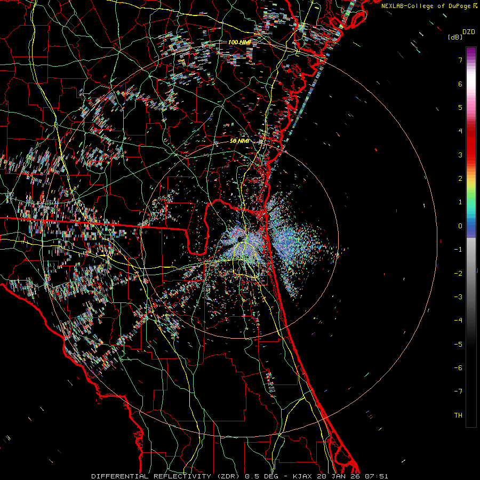This screenshot has height=480, width=480.
Task: Click the 50 NMI range ring label
Action: tap(239, 141)
